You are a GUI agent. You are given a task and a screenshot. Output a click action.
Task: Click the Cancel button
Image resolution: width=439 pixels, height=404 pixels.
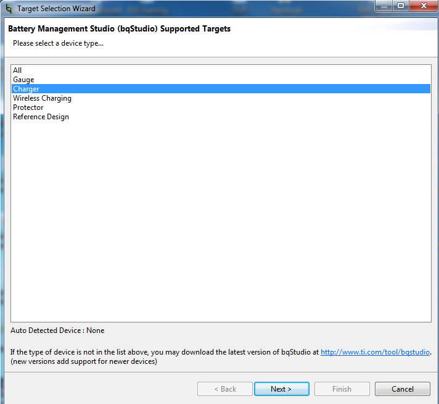[x=403, y=389]
